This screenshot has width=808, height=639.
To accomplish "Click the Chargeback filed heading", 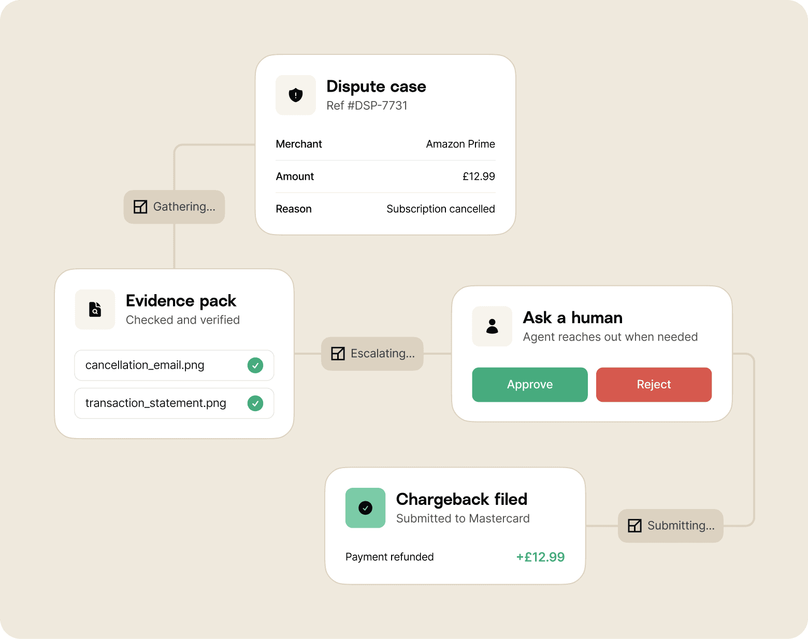I will click(x=461, y=499).
